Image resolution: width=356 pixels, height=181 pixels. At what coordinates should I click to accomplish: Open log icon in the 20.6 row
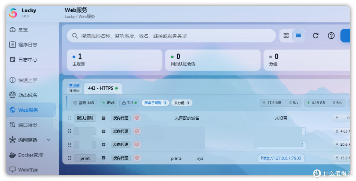(104, 144)
